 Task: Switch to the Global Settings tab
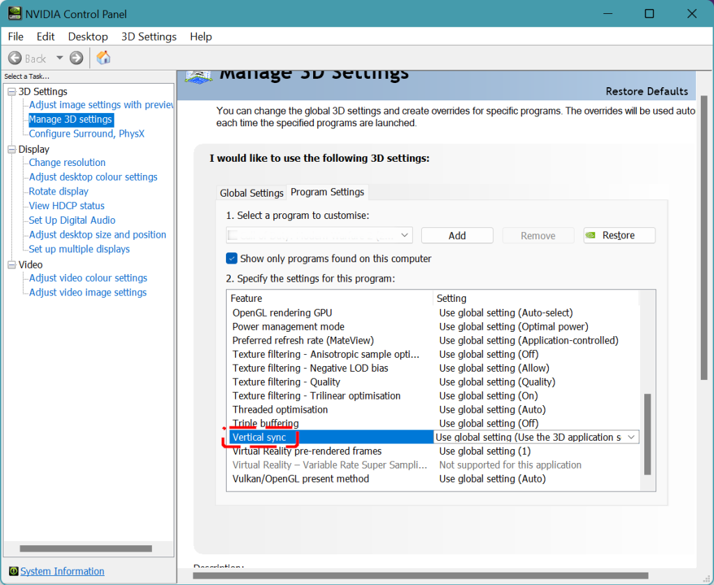(251, 193)
